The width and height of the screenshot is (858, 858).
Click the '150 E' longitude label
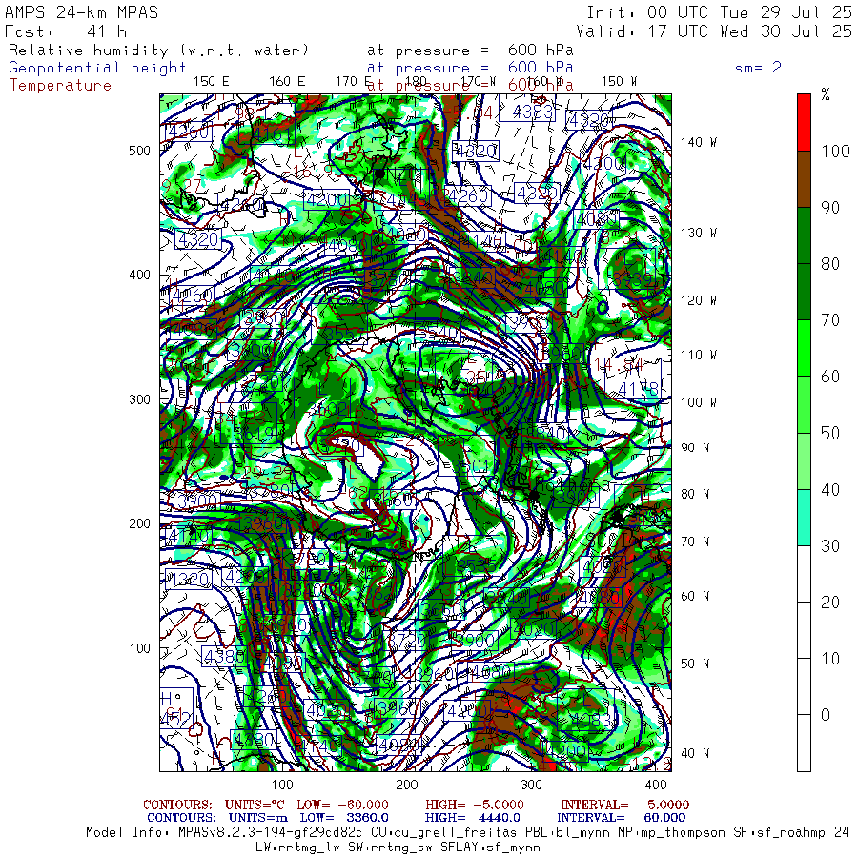[x=212, y=82]
